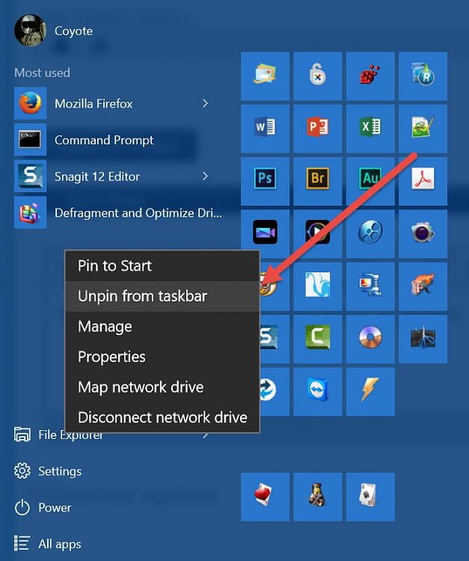
Task: Click the Power button
Action: coord(43,508)
